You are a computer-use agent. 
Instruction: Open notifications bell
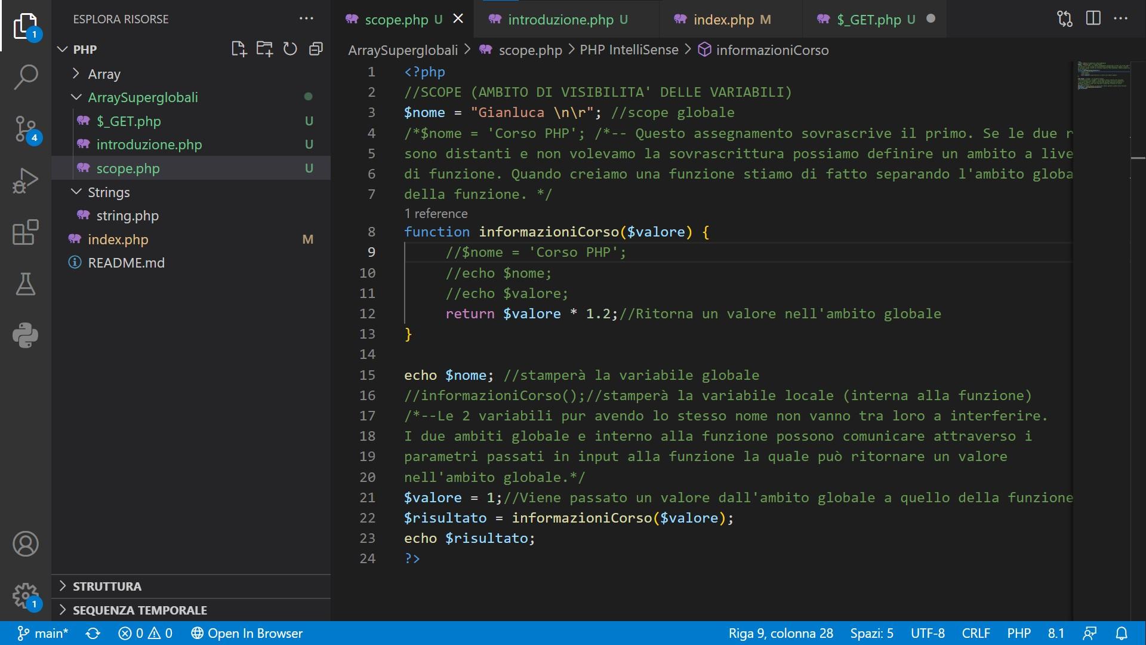(x=1122, y=633)
